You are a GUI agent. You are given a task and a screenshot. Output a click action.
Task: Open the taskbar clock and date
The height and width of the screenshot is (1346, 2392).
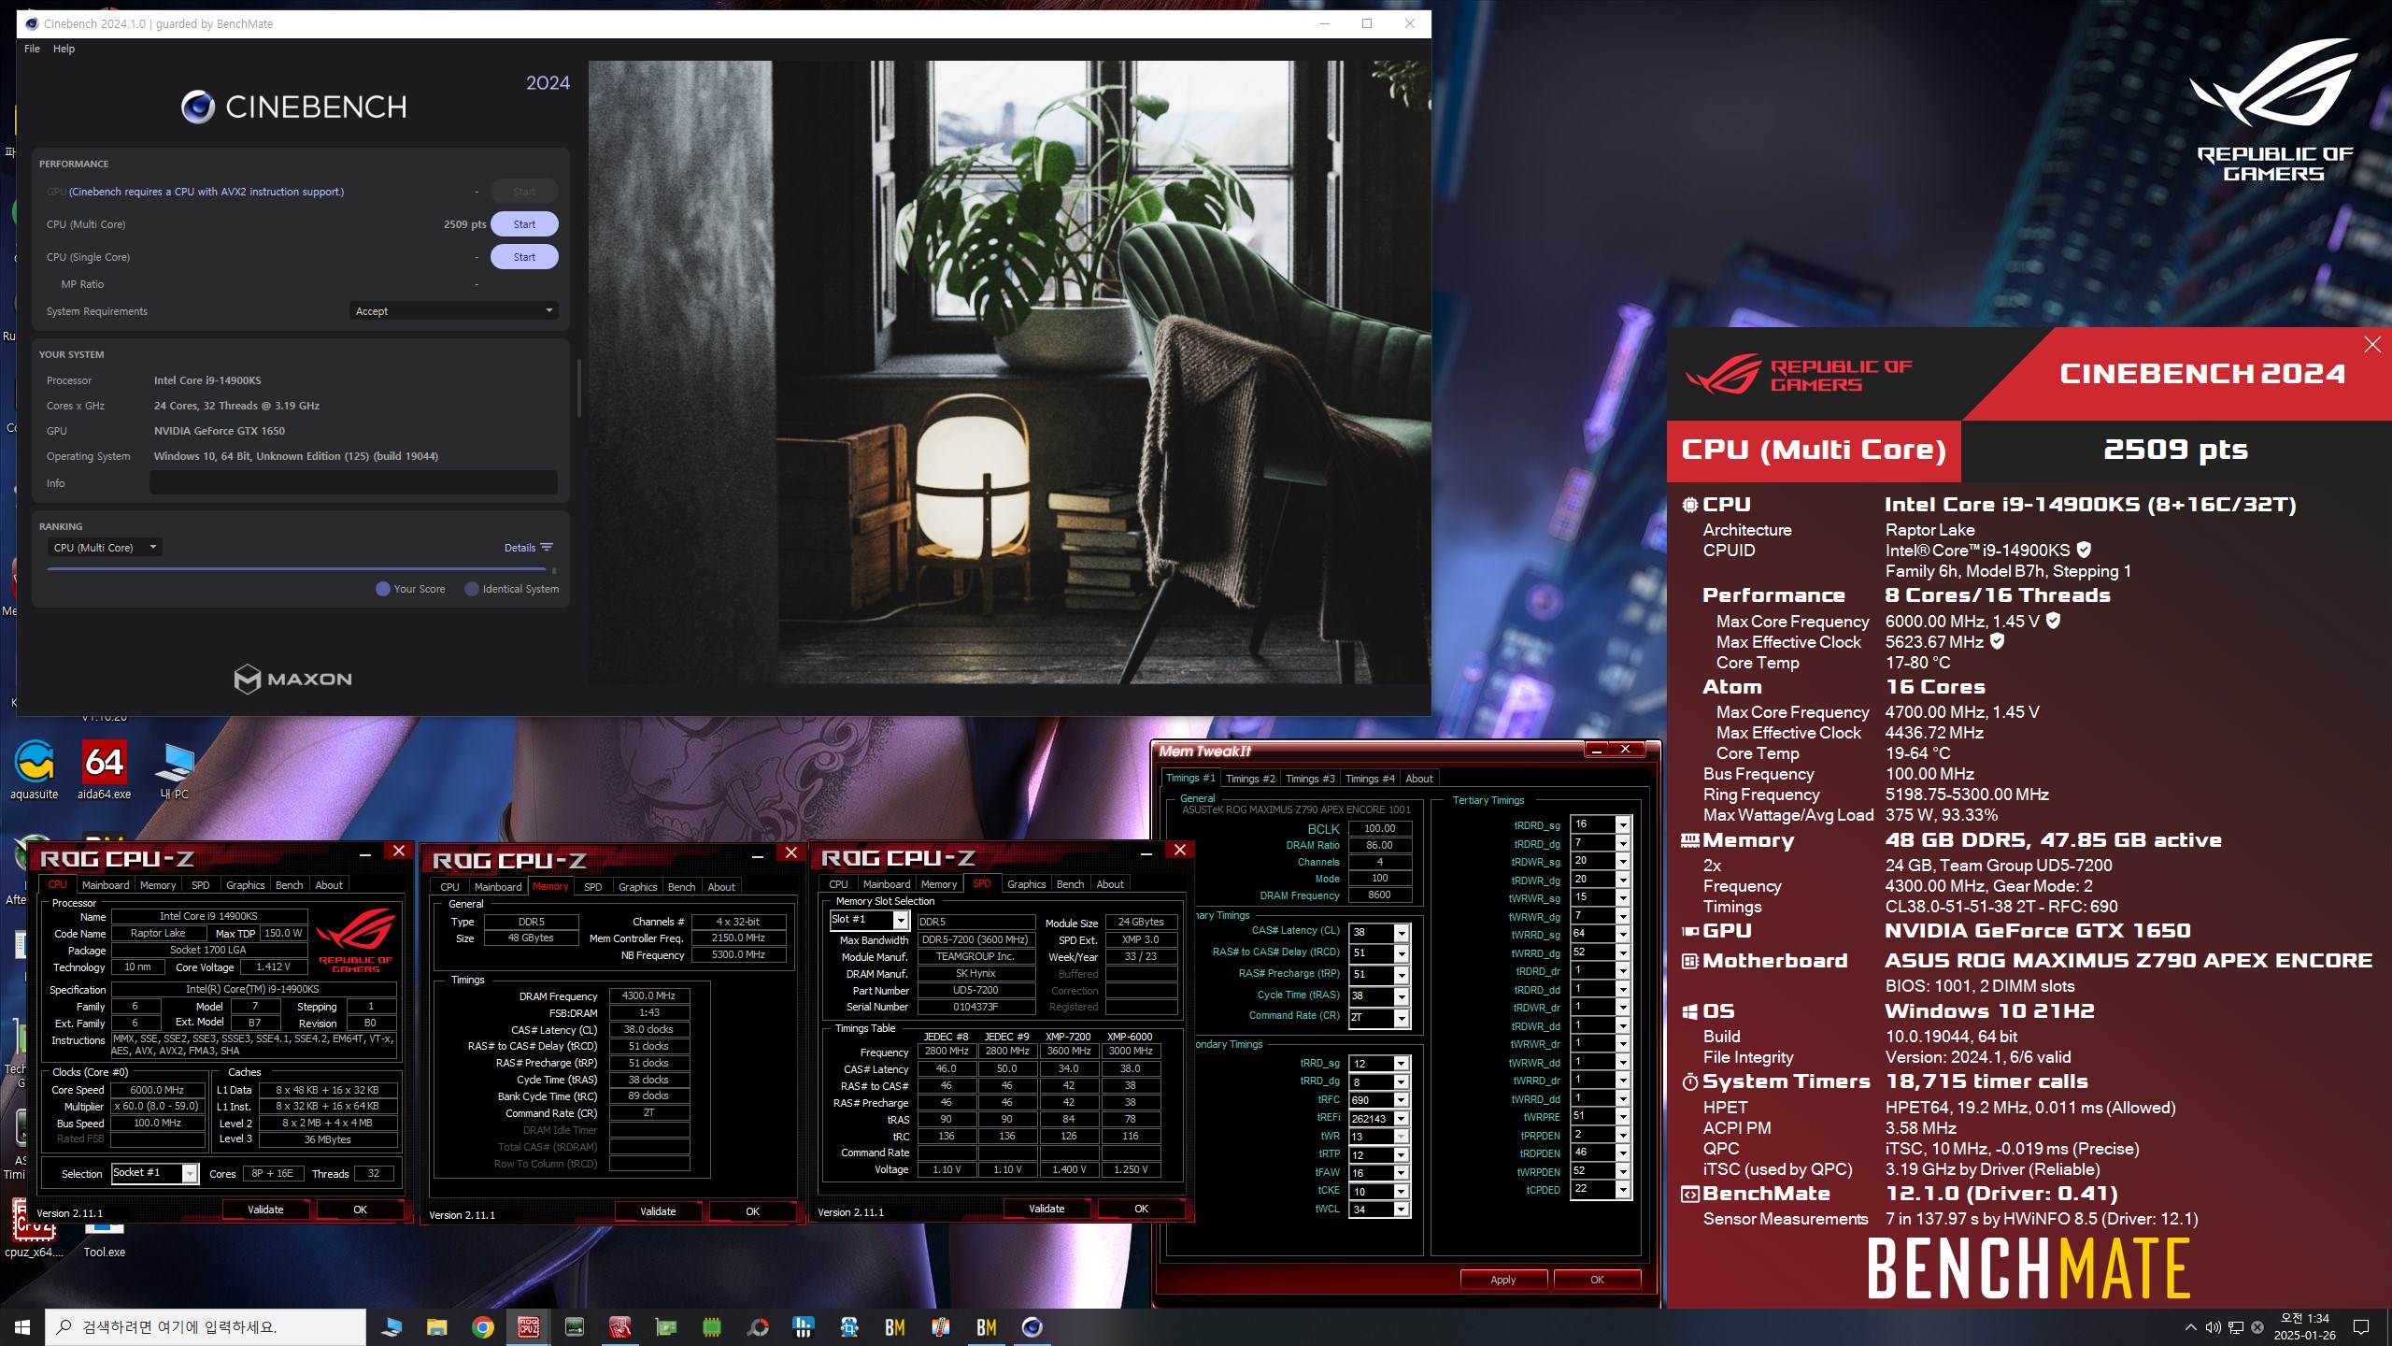click(x=2304, y=1327)
